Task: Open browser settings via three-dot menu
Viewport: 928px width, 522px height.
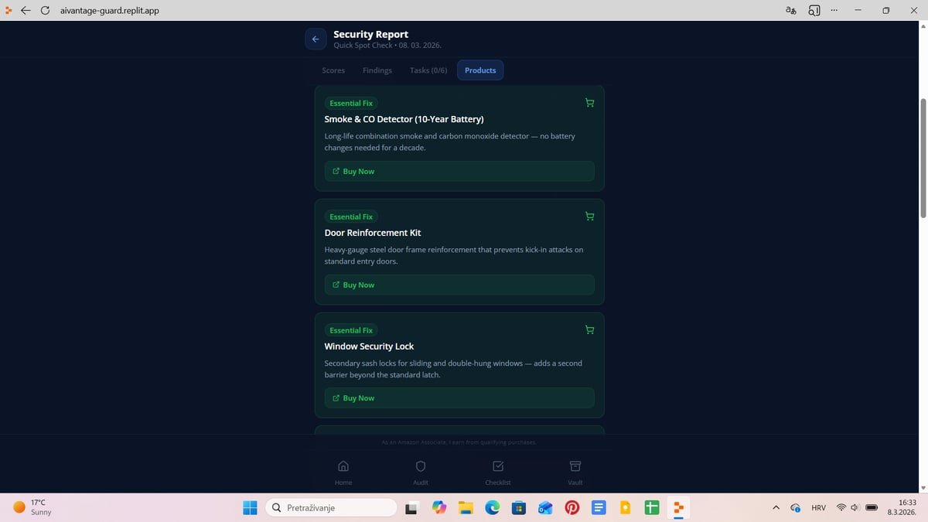Action: 834,10
